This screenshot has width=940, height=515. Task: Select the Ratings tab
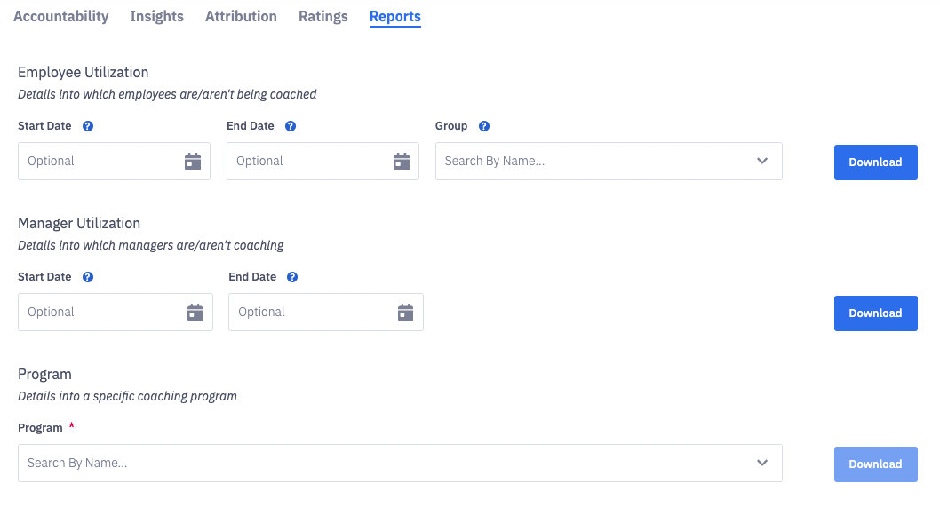tap(323, 17)
